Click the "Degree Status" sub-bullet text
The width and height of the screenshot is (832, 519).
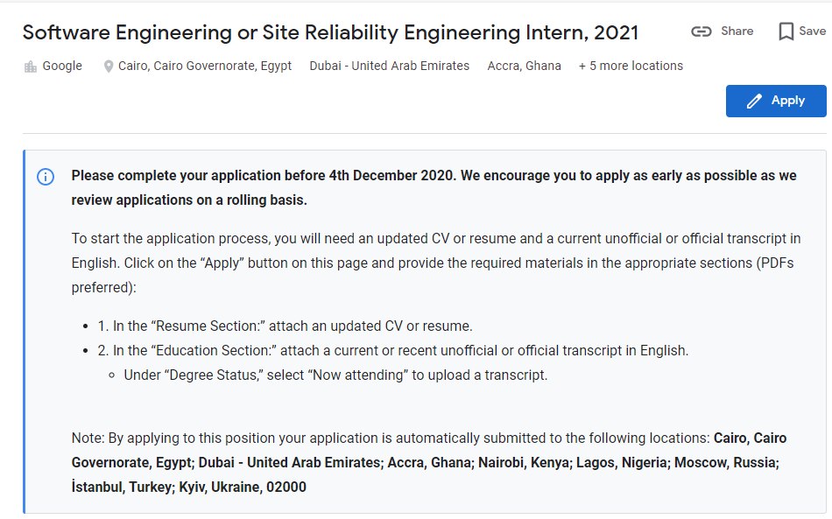tap(335, 375)
